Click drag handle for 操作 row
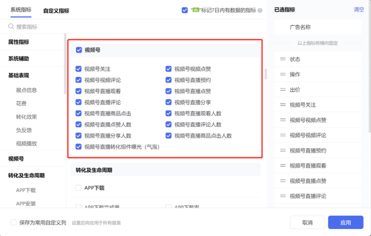Image resolution: width=371 pixels, height=236 pixels. (x=283, y=74)
